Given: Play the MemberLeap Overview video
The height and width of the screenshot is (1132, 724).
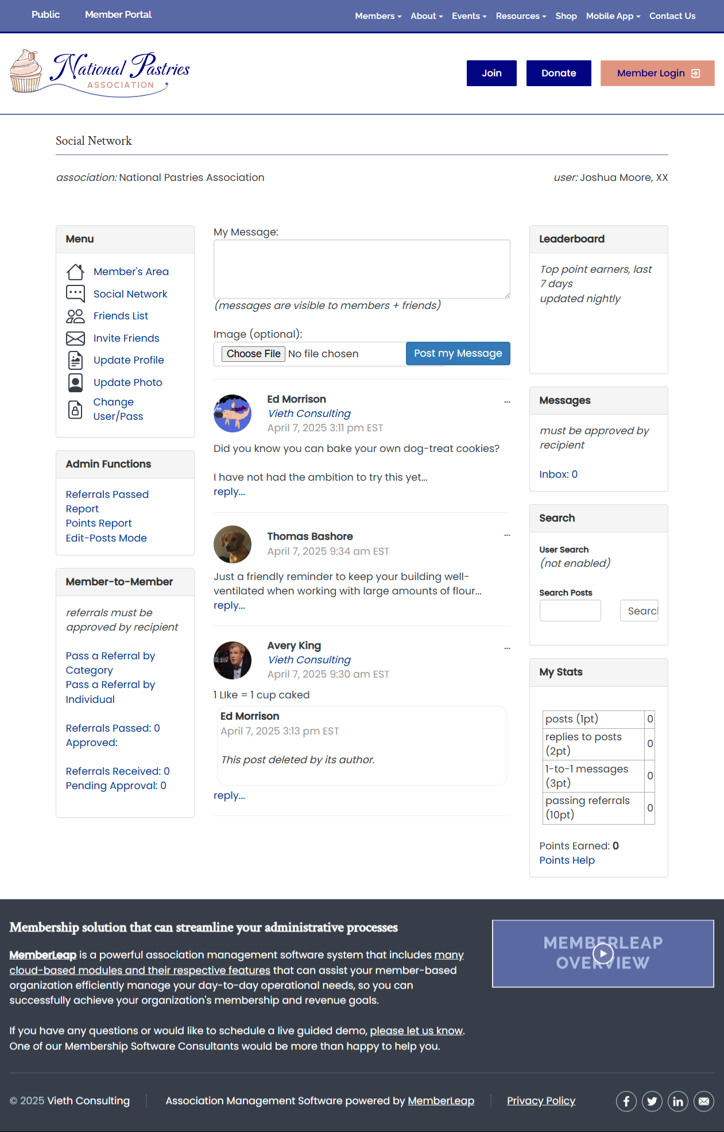Looking at the screenshot, I should click(603, 954).
